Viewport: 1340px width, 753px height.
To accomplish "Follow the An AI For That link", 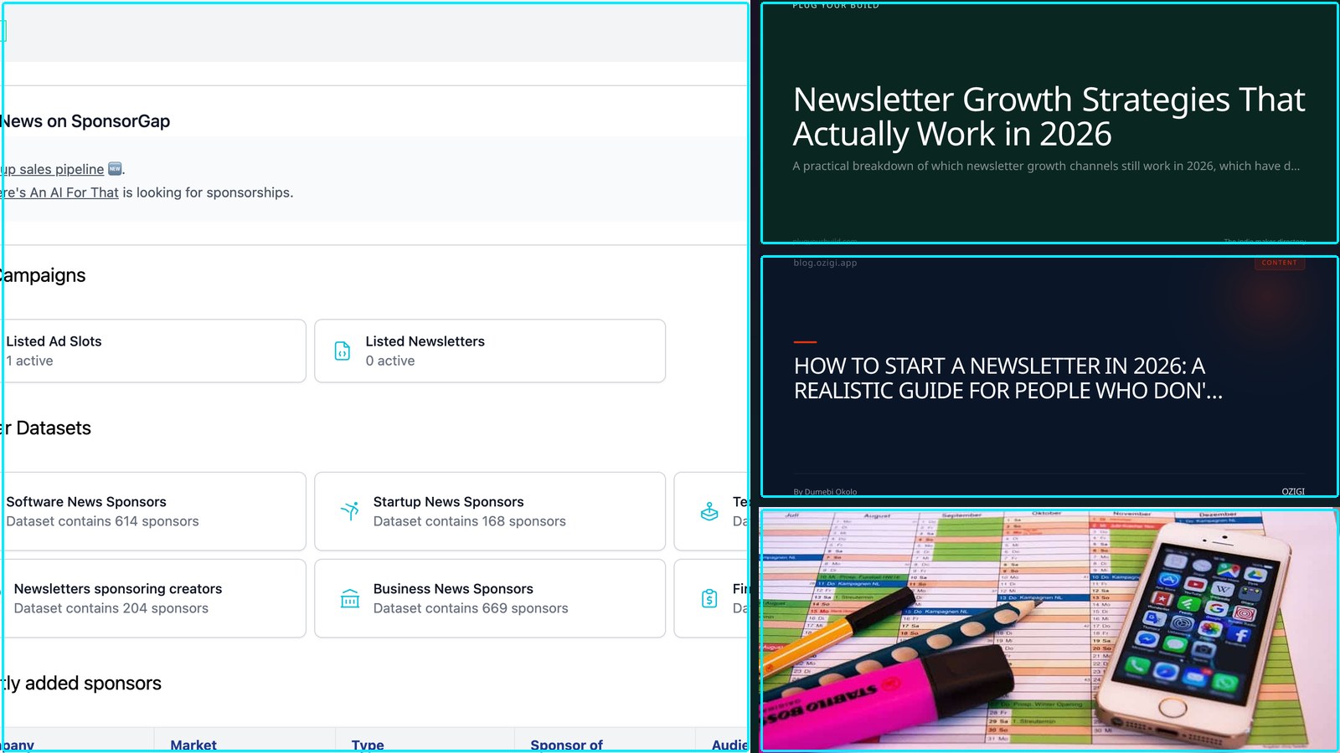I will [x=59, y=192].
